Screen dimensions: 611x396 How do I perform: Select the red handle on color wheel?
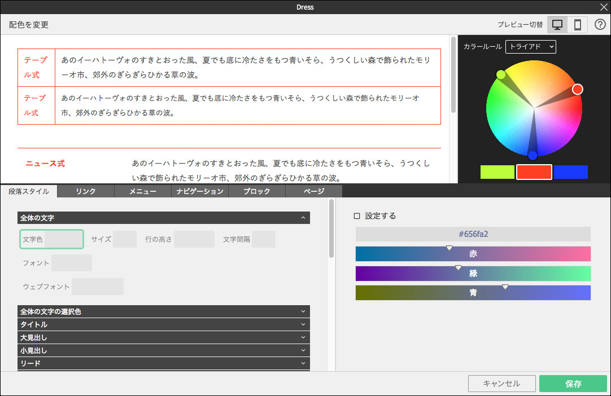[578, 89]
